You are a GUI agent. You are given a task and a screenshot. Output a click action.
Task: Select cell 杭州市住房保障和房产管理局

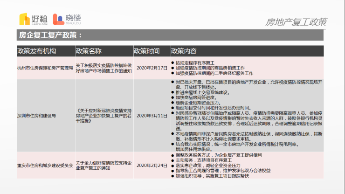(45, 68)
